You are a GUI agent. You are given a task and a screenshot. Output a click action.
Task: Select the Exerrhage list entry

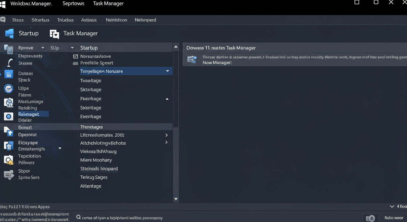point(91,117)
